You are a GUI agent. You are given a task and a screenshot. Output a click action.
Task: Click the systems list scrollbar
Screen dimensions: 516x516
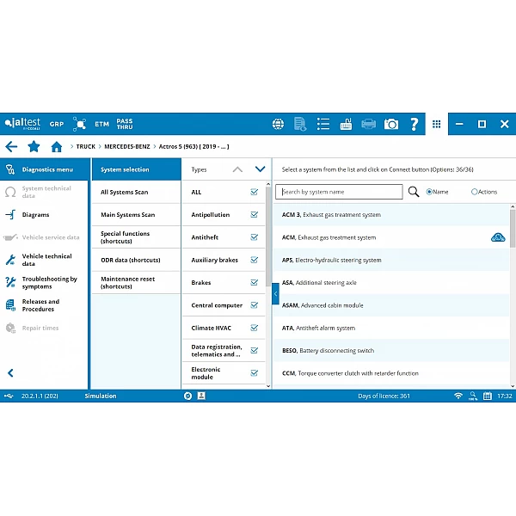coord(513,228)
